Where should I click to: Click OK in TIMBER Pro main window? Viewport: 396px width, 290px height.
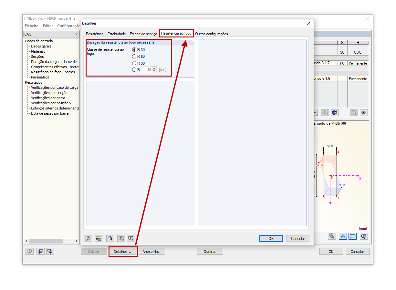[331, 251]
